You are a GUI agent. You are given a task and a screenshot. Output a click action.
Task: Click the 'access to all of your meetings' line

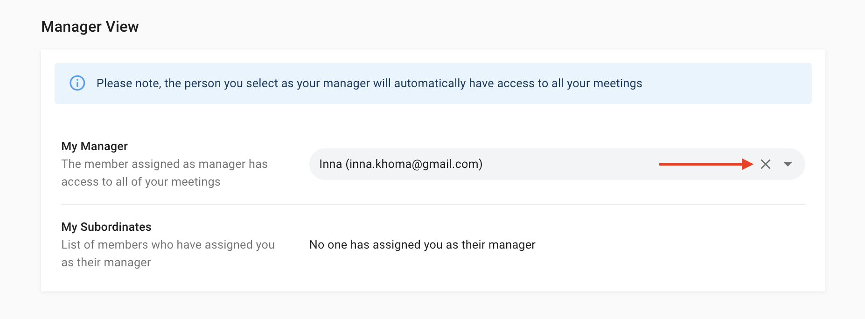[141, 182]
